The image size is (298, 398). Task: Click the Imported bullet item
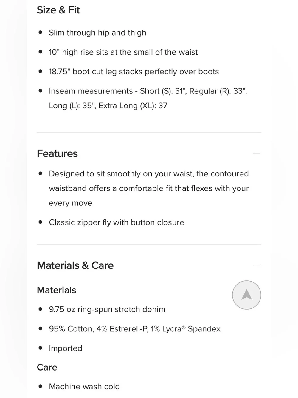66,348
